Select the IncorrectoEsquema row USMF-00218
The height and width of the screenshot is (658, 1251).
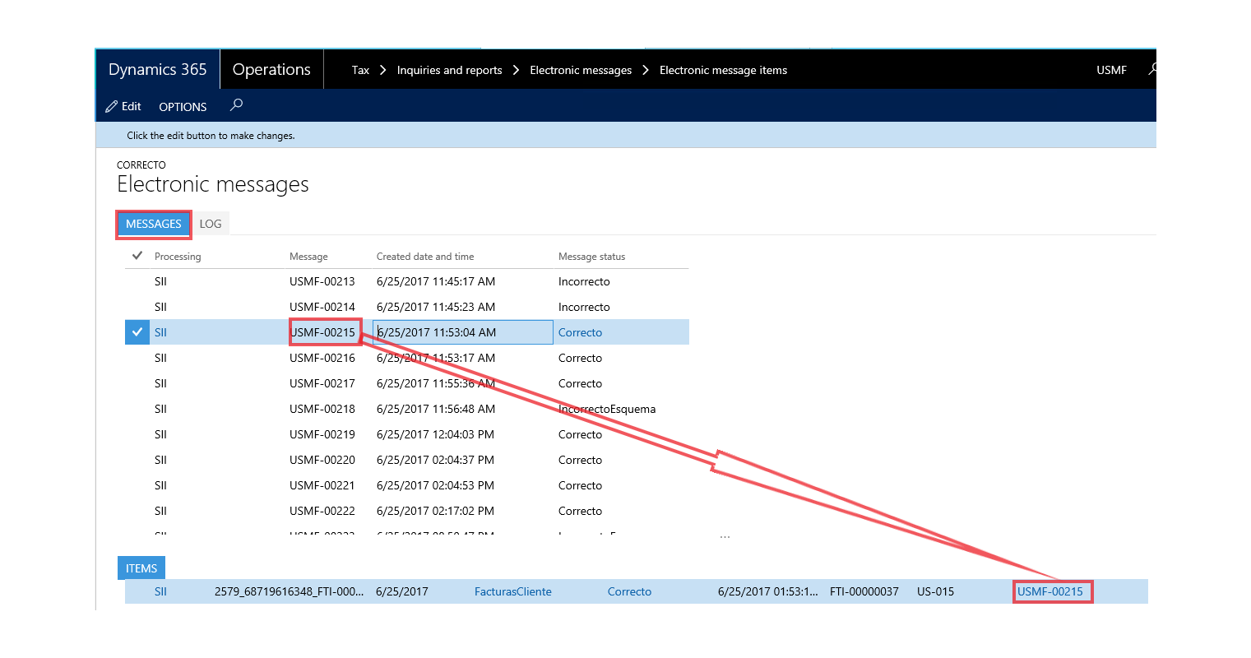click(x=407, y=409)
